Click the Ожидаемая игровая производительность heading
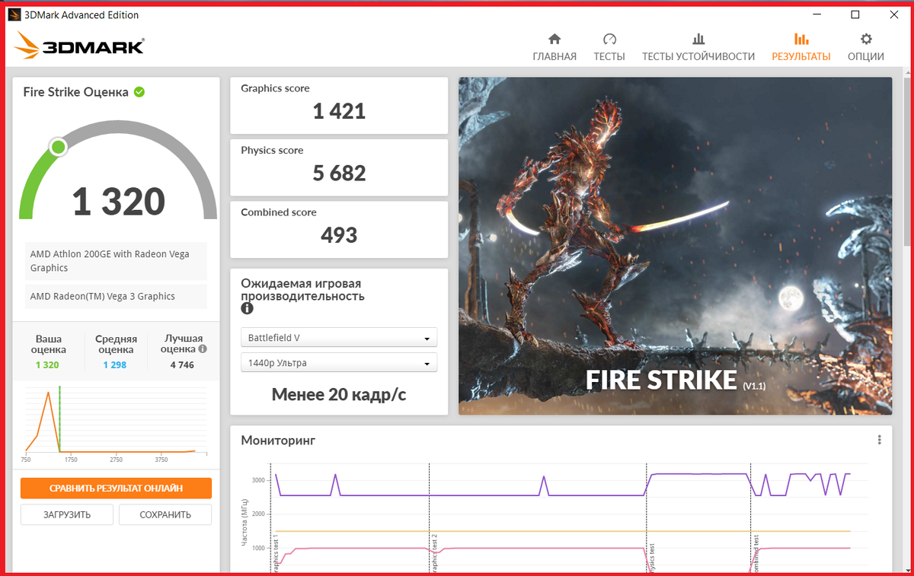 click(302, 290)
